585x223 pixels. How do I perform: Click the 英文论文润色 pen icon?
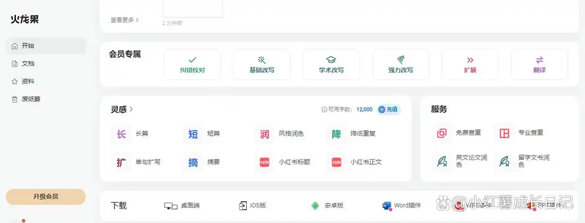442,161
